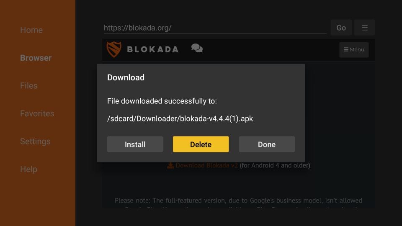402x226 pixels.
Task: Open Help in the sidebar
Action: click(x=28, y=169)
